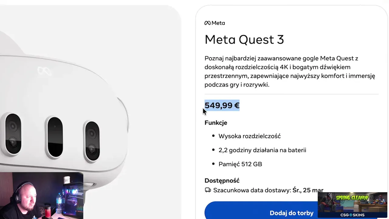Viewport: 389px width, 219px height.
Task: Click the Meta infinity logo icon
Action: [208, 23]
